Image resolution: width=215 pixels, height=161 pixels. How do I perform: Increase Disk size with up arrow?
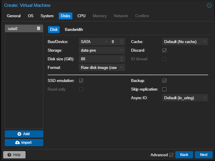tap(122, 58)
